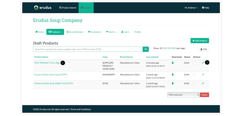
Task: Sort by Code column
Action: [105, 57]
